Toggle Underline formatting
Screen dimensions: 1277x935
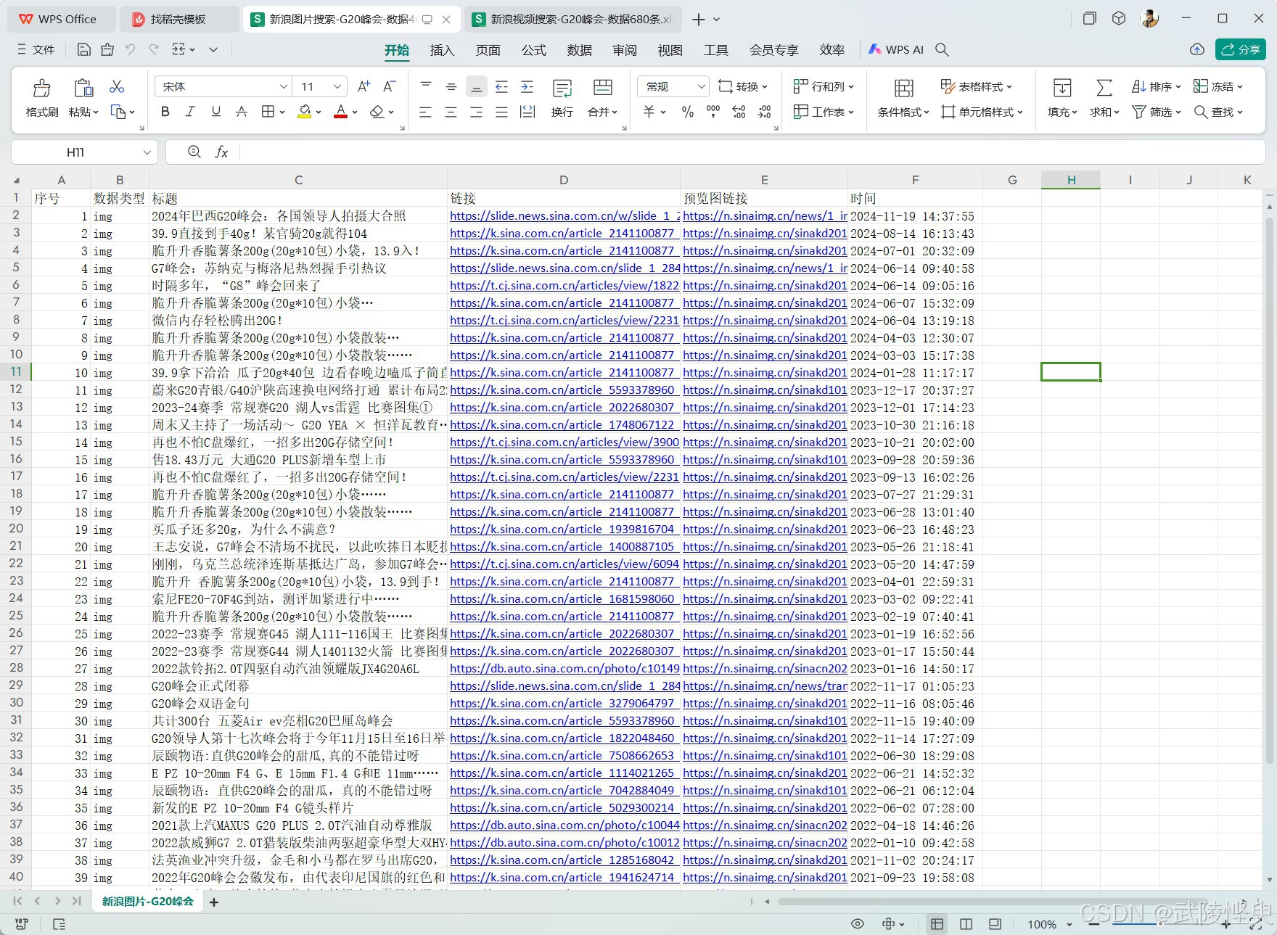point(215,112)
